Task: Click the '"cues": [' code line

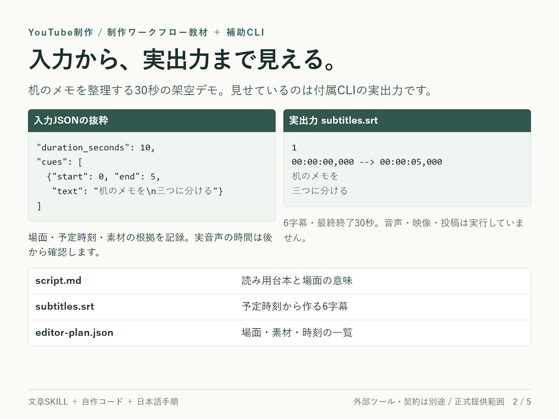Action: (x=60, y=162)
